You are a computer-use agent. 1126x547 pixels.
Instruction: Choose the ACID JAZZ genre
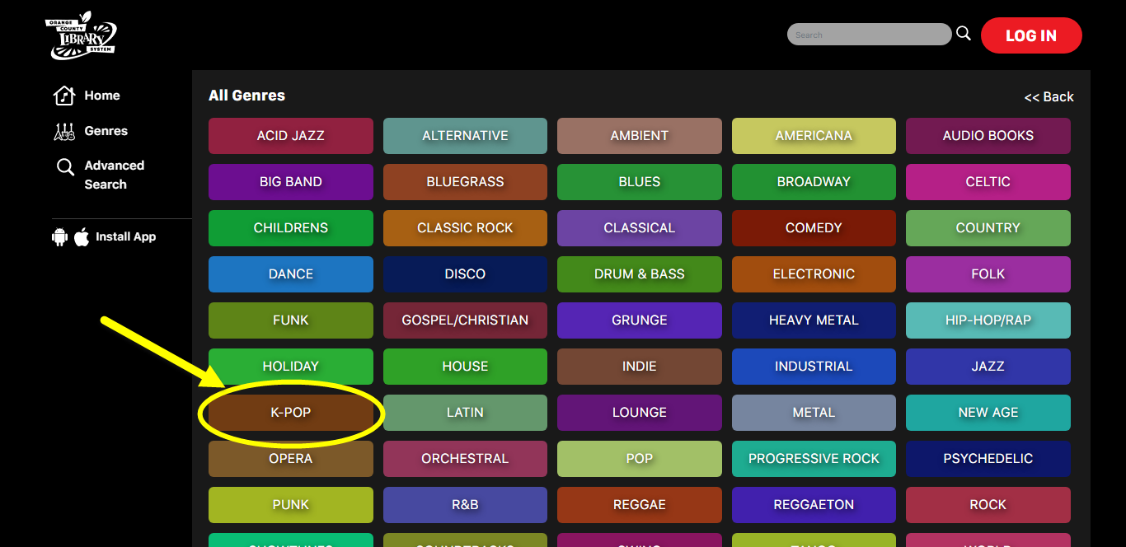tap(291, 136)
